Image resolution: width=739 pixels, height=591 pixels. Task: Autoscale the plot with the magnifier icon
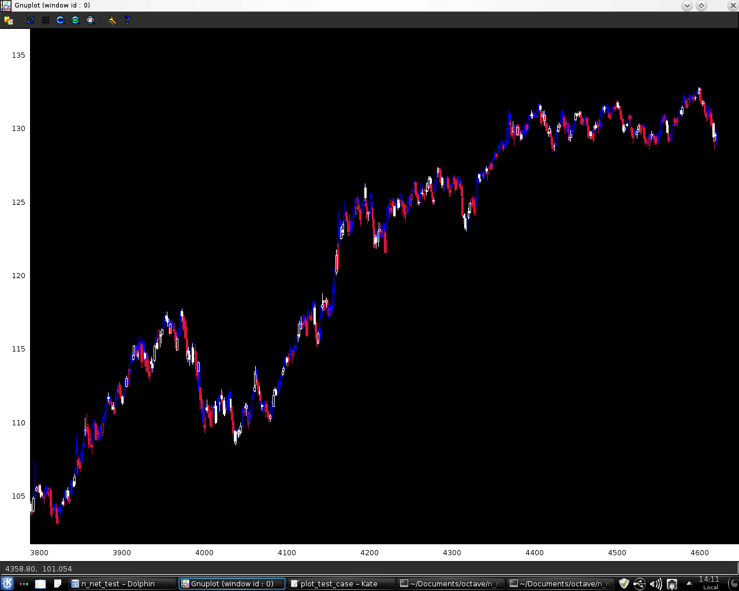pyautogui.click(x=91, y=20)
